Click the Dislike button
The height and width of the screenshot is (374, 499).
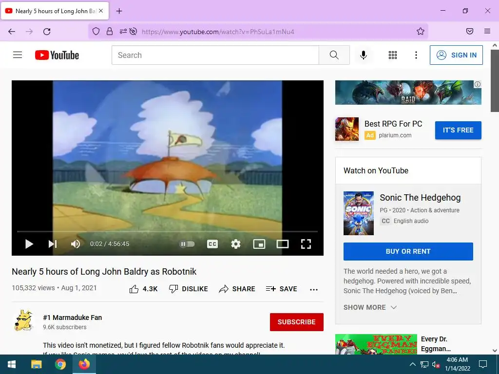click(189, 289)
